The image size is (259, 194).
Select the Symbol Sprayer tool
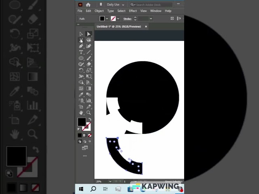[81, 101]
